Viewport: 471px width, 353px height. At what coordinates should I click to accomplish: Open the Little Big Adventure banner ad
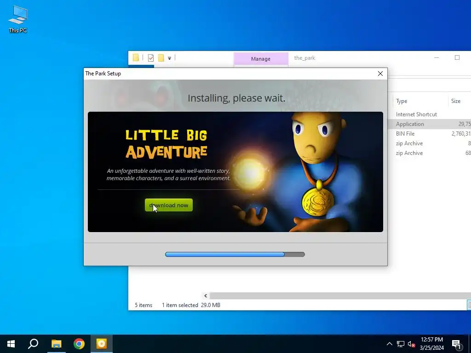click(235, 172)
